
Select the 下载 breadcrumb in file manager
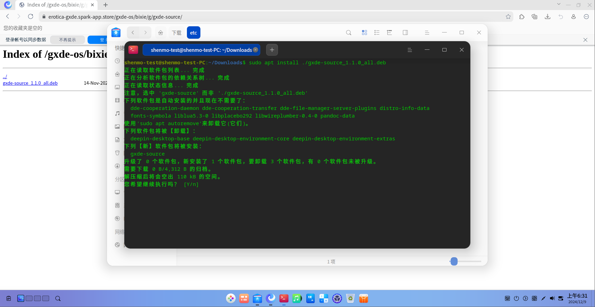pyautogui.click(x=177, y=32)
